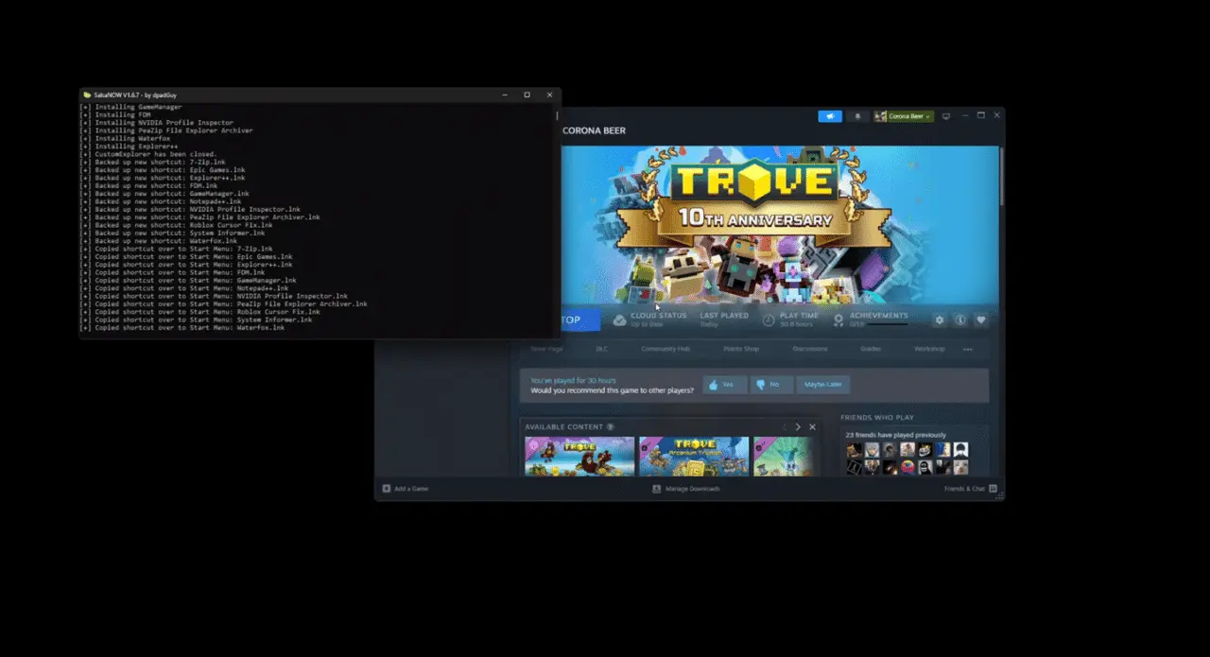Open the Discussions tab

tap(810, 349)
